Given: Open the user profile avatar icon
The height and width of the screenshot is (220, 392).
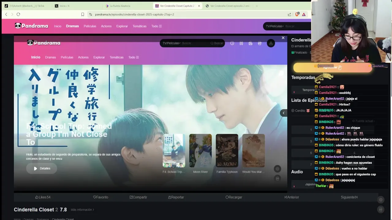Looking at the screenshot, I should tap(271, 43).
